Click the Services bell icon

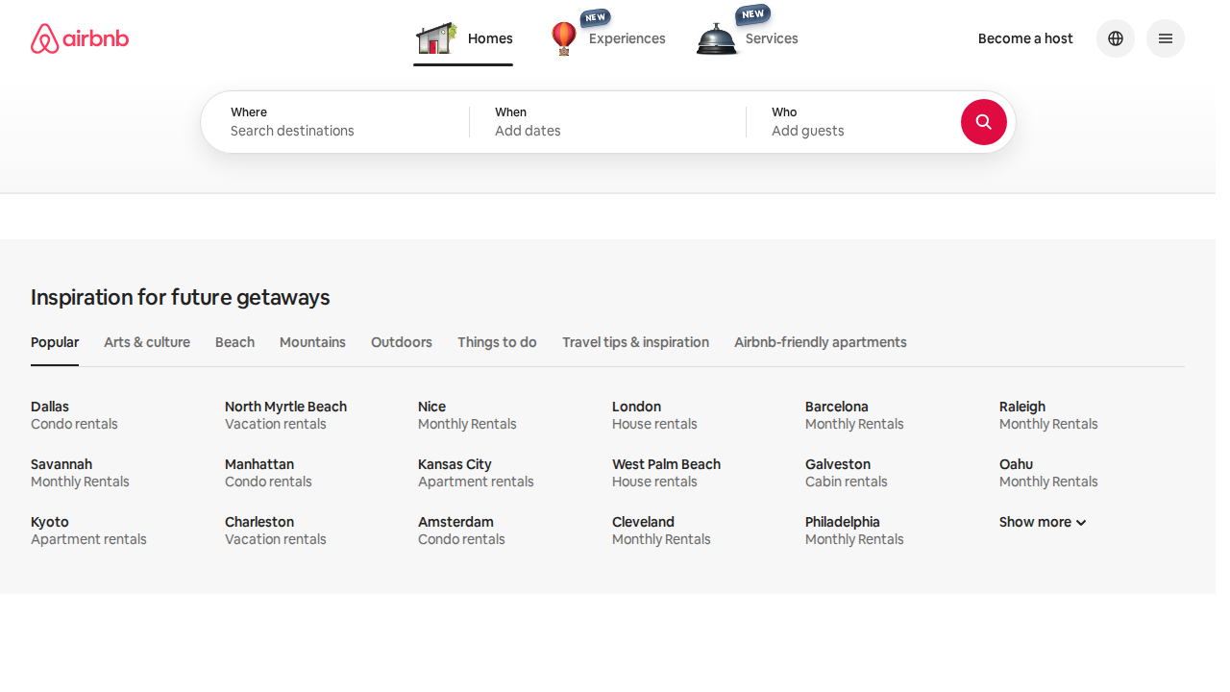(x=716, y=39)
